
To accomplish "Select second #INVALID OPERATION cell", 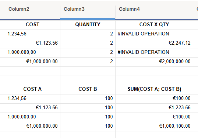I will pyautogui.click(x=154, y=52).
